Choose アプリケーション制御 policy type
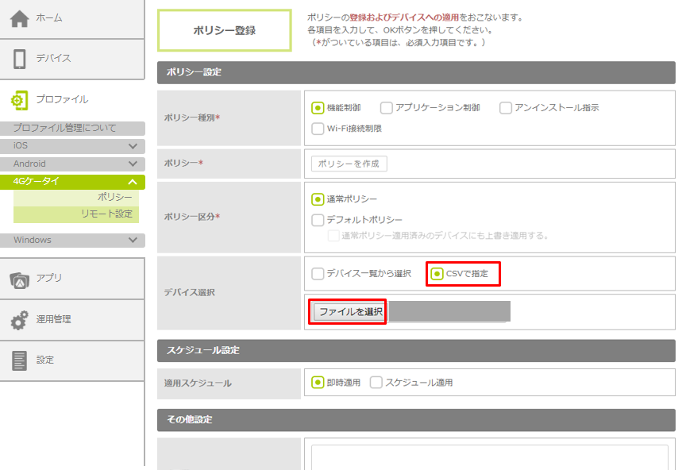 coord(387,108)
